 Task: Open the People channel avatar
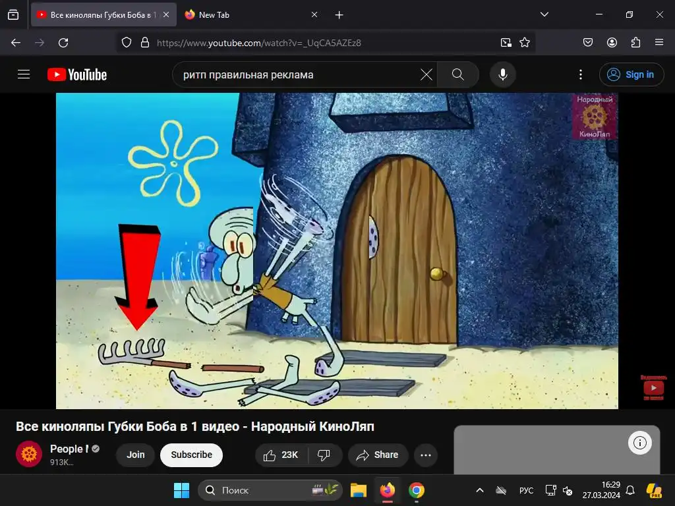[x=29, y=454]
